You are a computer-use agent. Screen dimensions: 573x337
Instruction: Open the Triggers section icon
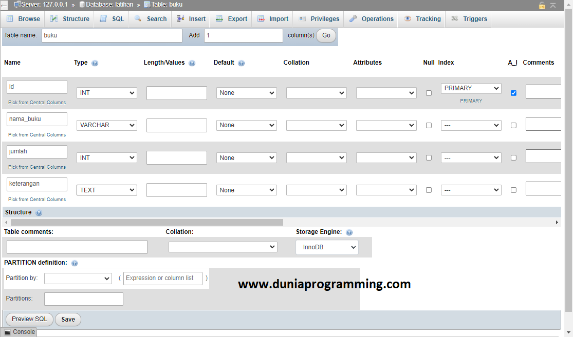455,18
